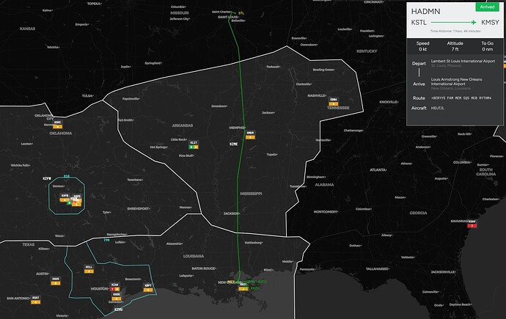Click the ALABAMA state label

point(324,185)
